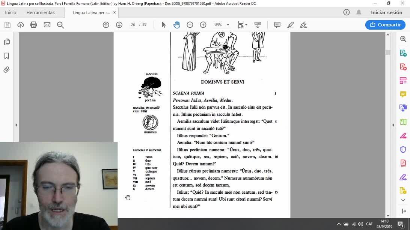The image size is (410, 230).
Task: Open the Windows notification center icon
Action: [400, 224]
